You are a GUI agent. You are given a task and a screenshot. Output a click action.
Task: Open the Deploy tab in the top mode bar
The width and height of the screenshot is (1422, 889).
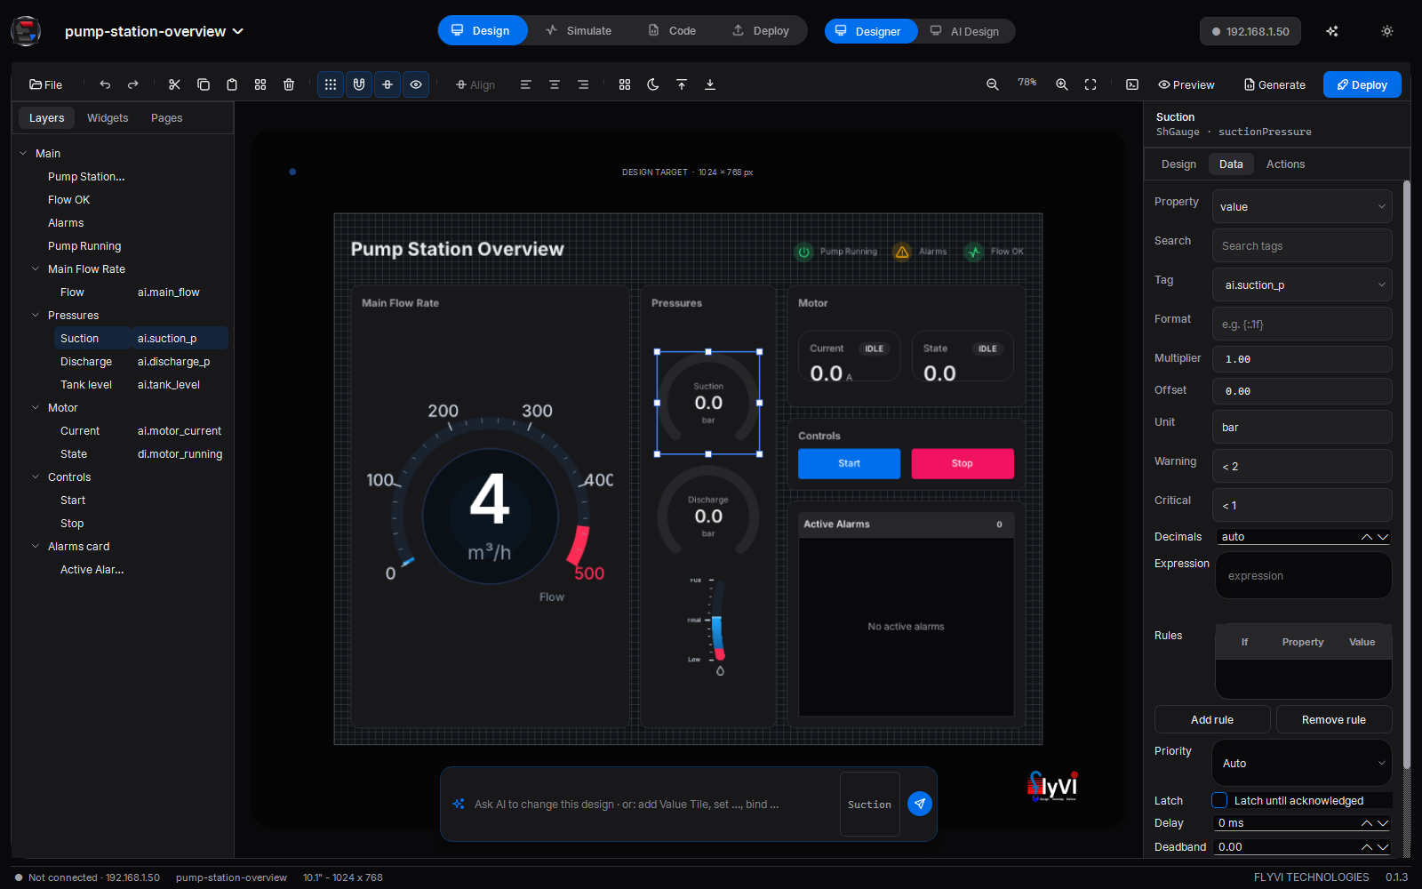point(761,30)
